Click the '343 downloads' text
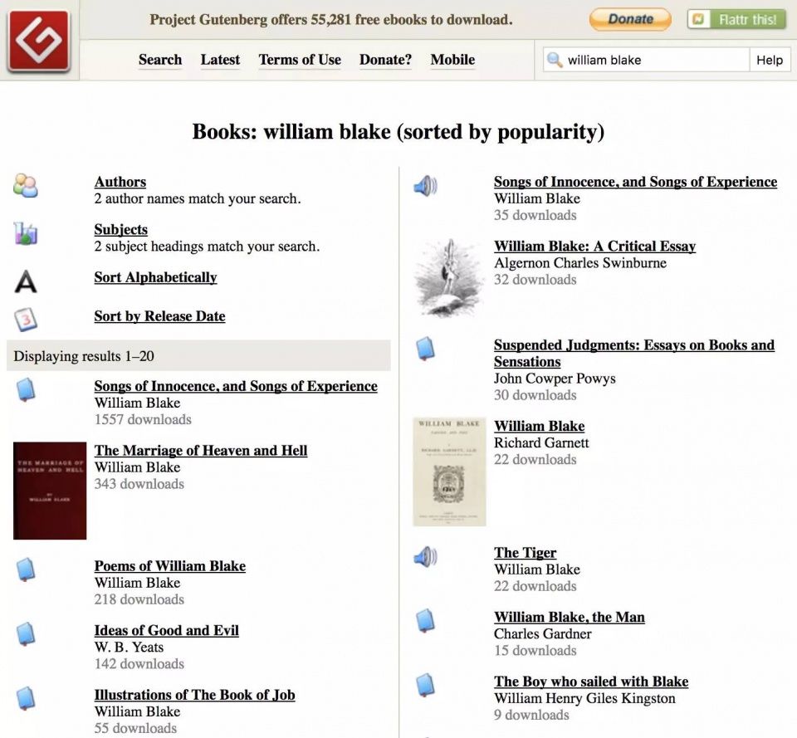Image resolution: width=797 pixels, height=738 pixels. 139,484
